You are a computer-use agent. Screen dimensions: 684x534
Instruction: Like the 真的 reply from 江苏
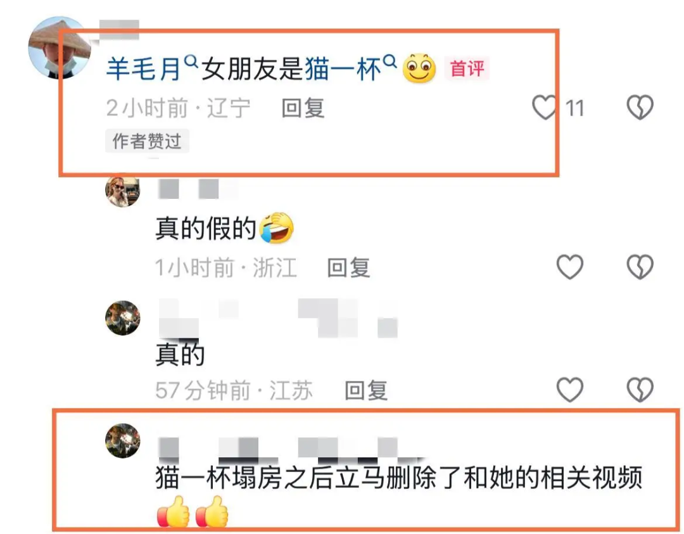click(x=570, y=390)
